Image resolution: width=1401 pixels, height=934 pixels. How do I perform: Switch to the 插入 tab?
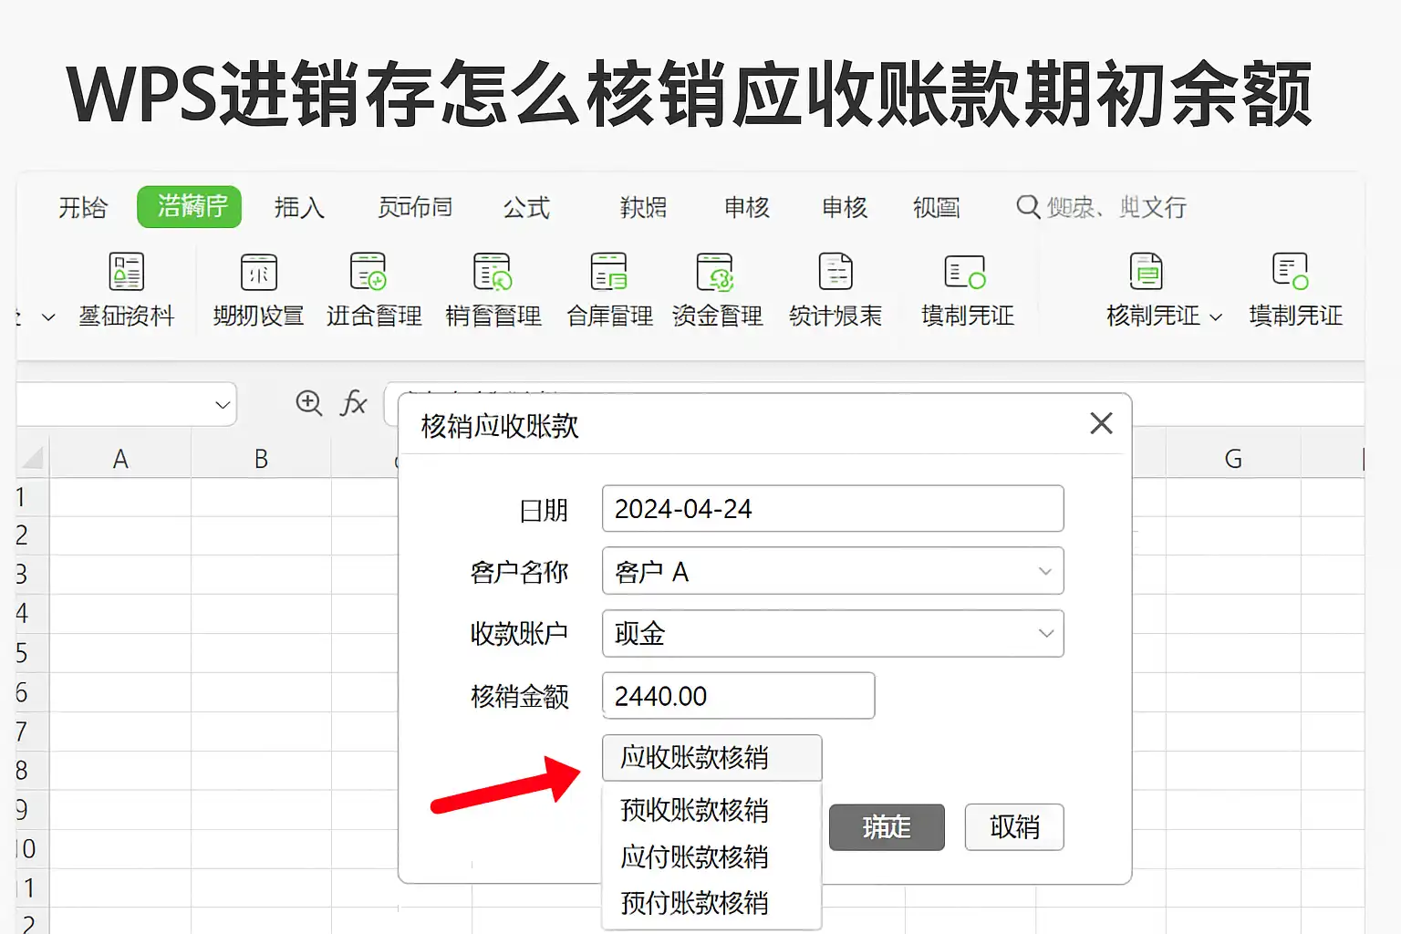click(x=299, y=208)
